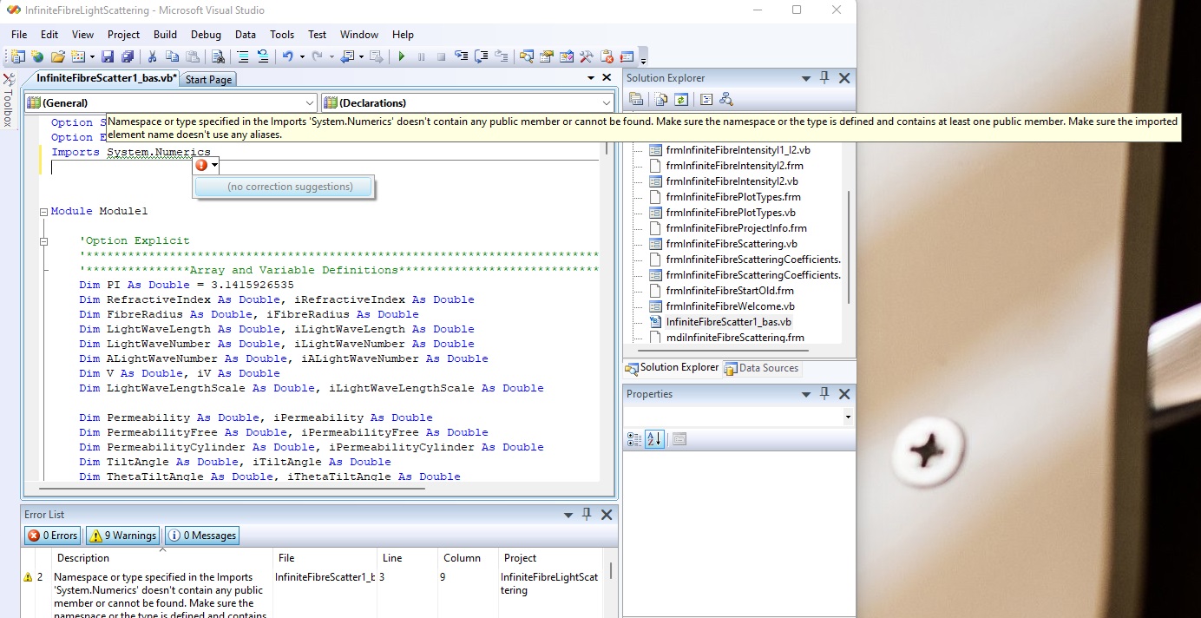
Task: Click the error correction smart tag icon
Action: [x=201, y=165]
